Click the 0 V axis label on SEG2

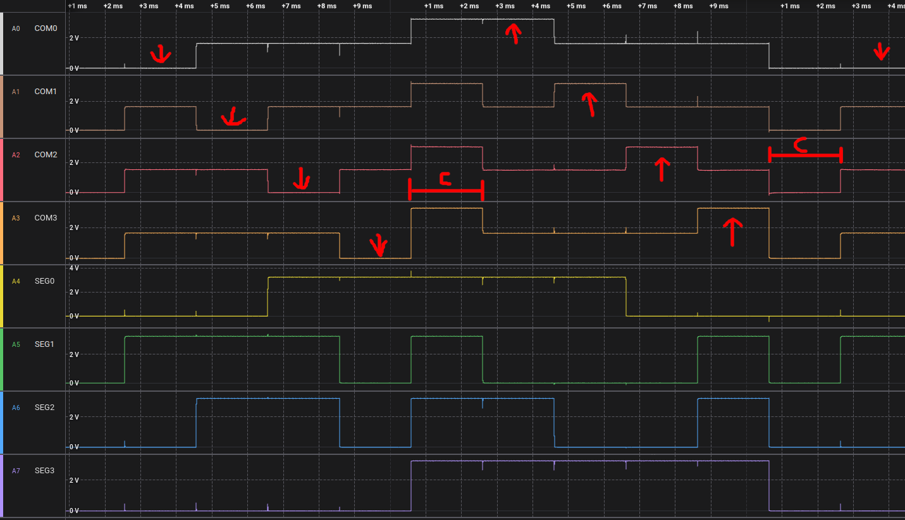(x=73, y=447)
